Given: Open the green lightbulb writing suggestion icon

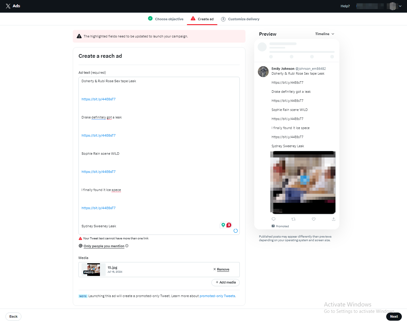Looking at the screenshot, I should [x=223, y=225].
